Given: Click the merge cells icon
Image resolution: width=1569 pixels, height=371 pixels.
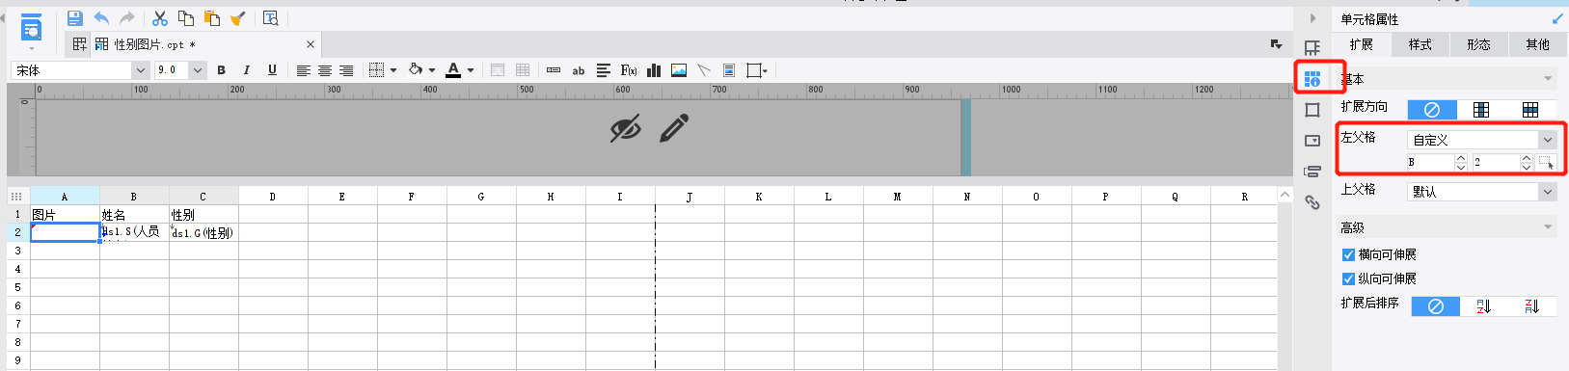Looking at the screenshot, I should click(x=498, y=70).
